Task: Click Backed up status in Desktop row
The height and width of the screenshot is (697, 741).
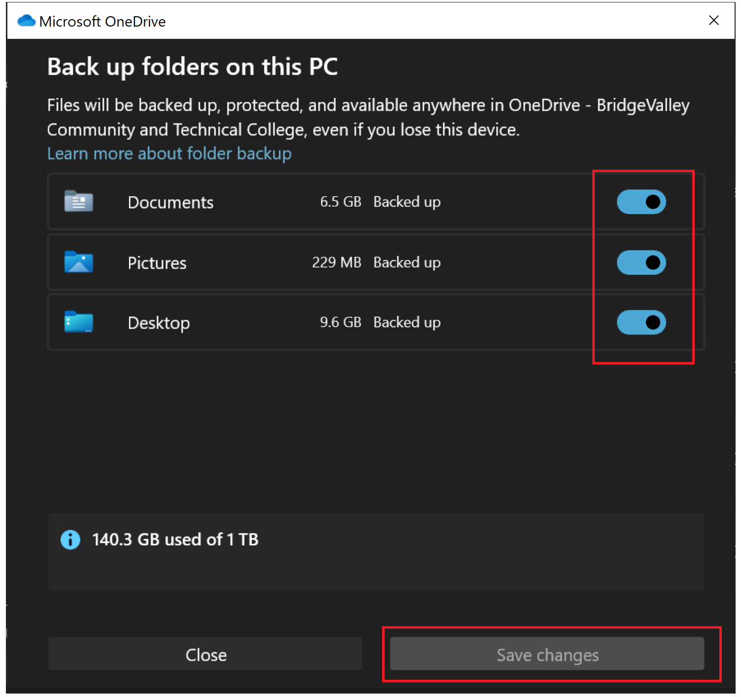Action: pyautogui.click(x=407, y=323)
